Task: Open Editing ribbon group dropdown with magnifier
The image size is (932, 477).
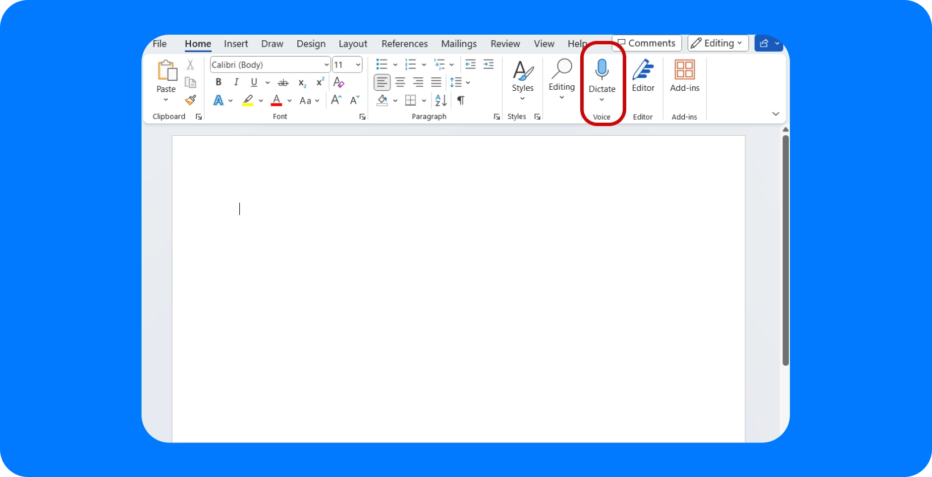Action: pos(561,79)
